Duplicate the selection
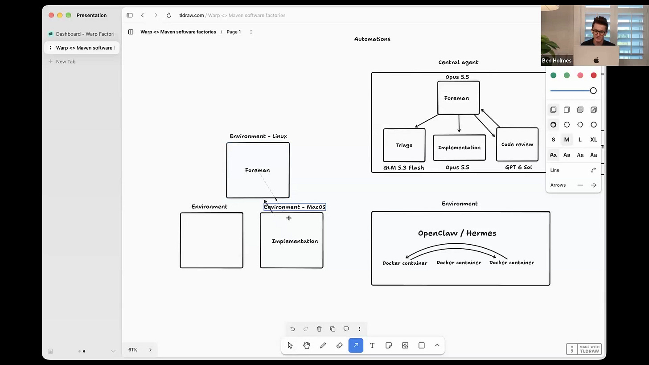Screen dimensions: 649x365 (333, 329)
